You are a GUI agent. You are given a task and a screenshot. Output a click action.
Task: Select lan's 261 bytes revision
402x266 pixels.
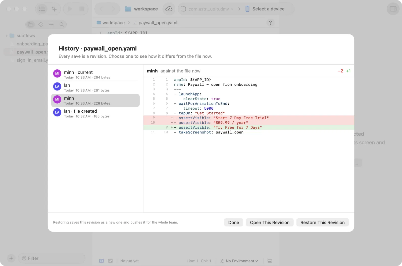(x=95, y=87)
